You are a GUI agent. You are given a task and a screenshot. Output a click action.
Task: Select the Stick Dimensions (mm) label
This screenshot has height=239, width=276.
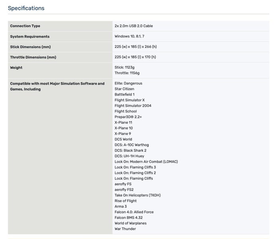coord(30,47)
